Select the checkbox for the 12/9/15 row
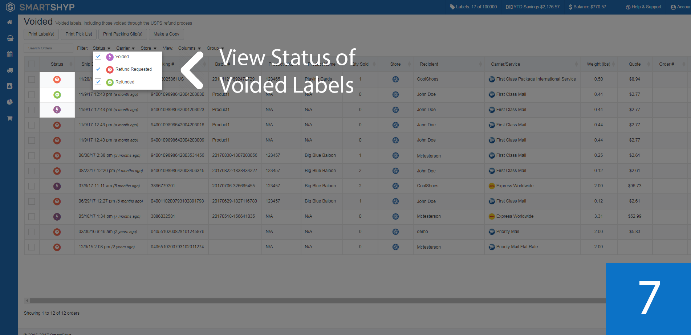This screenshot has height=335, width=691. pyautogui.click(x=32, y=247)
